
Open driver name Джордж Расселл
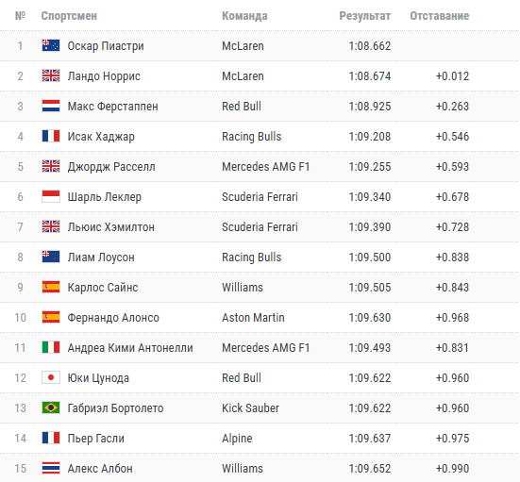(x=111, y=167)
